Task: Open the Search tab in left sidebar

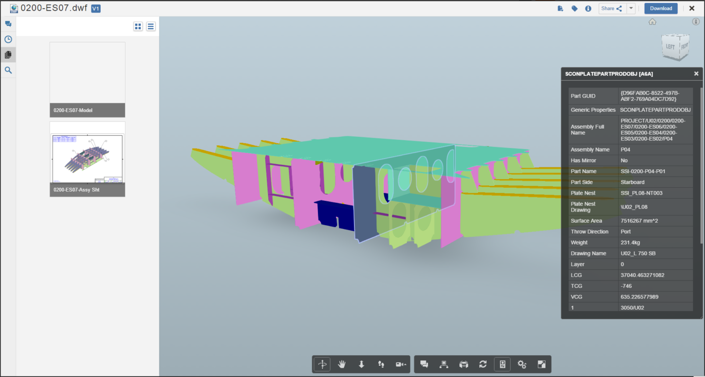Action: click(x=8, y=70)
